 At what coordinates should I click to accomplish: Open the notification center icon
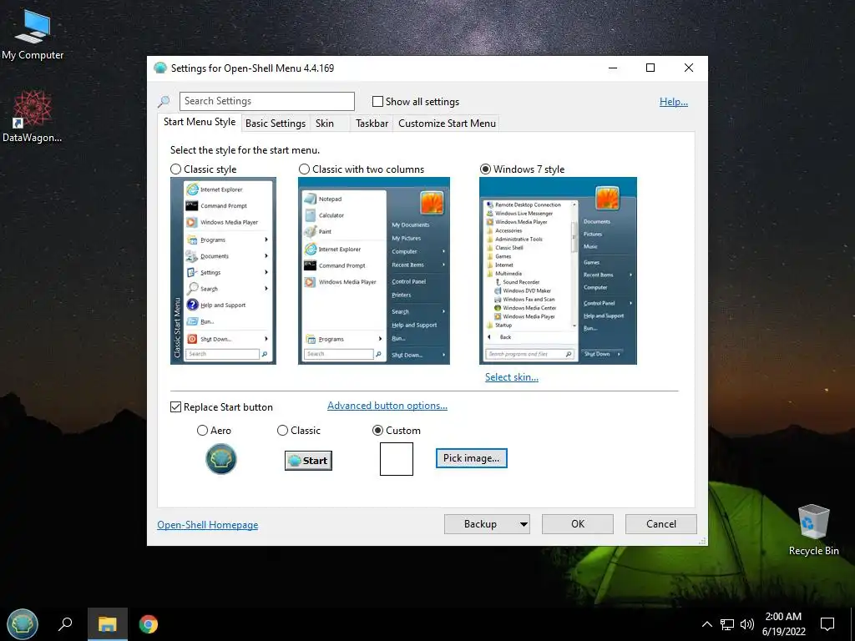(827, 624)
